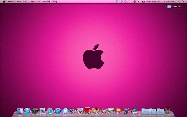Launch iChat from the Dock
187x117 pixels.
[65, 111]
